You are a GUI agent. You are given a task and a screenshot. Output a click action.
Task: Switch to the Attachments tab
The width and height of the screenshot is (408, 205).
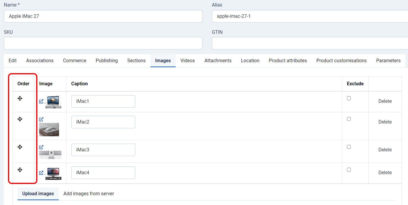[x=218, y=60]
